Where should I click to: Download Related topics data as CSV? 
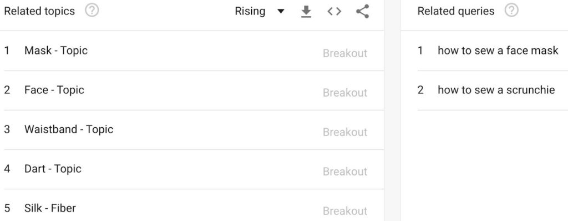[x=306, y=12]
